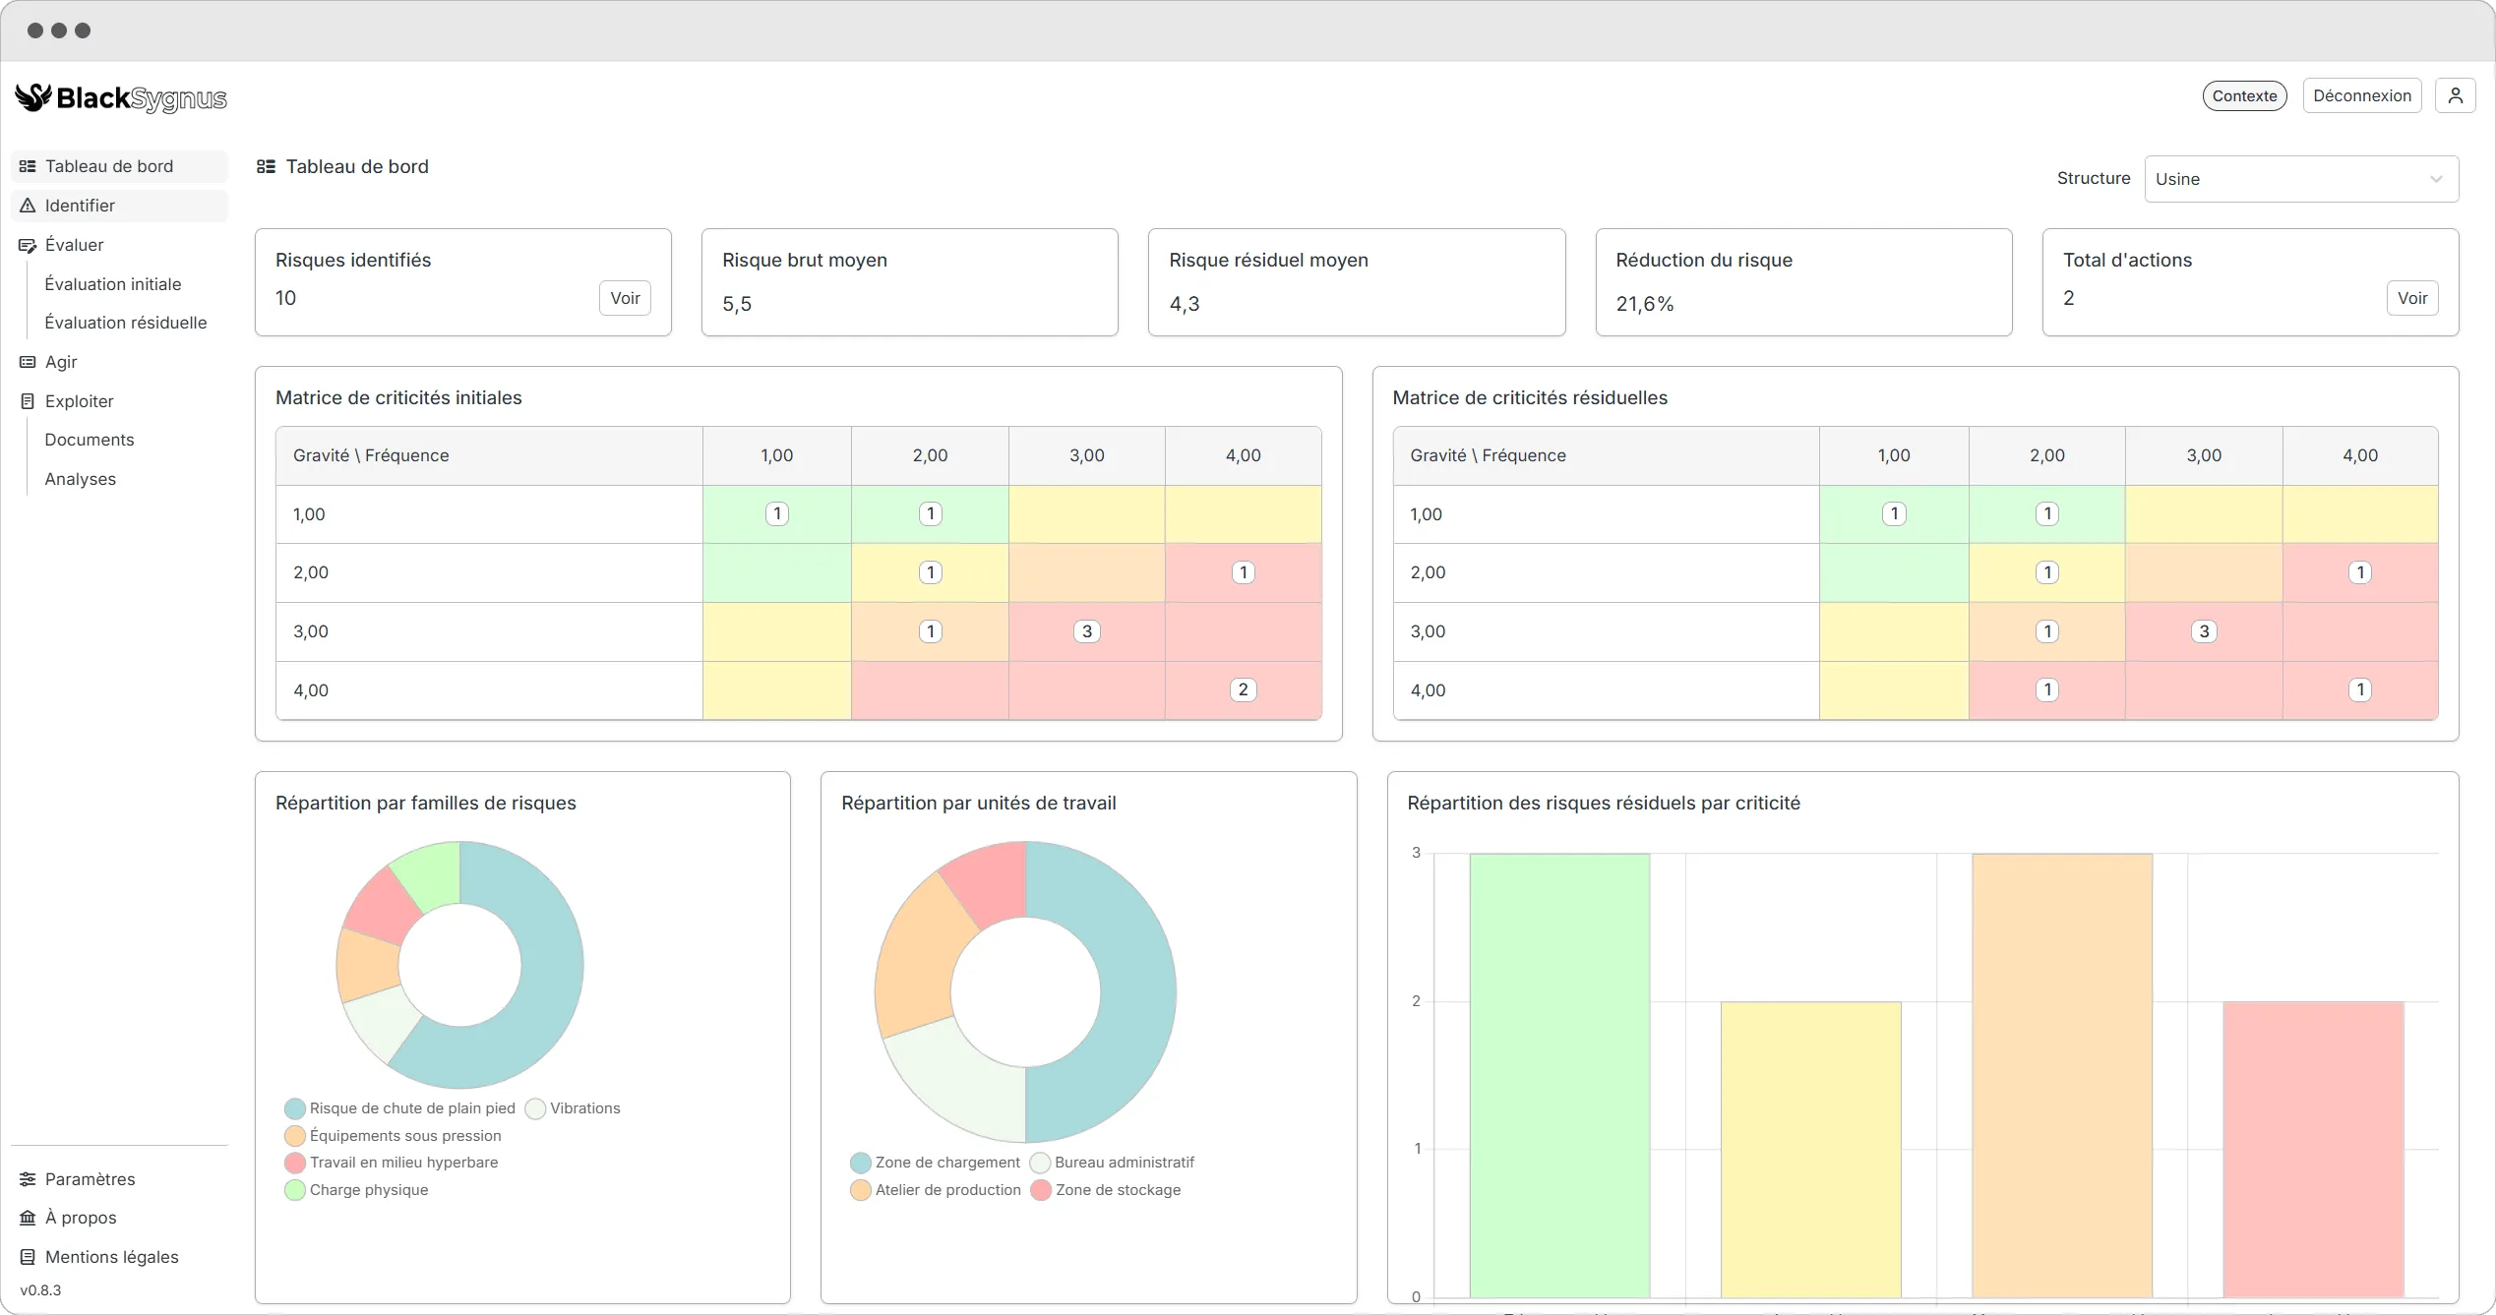Screen dimensions: 2496x1315
Task: Click the Tableau de bord sidebar icon
Action: click(x=28, y=166)
